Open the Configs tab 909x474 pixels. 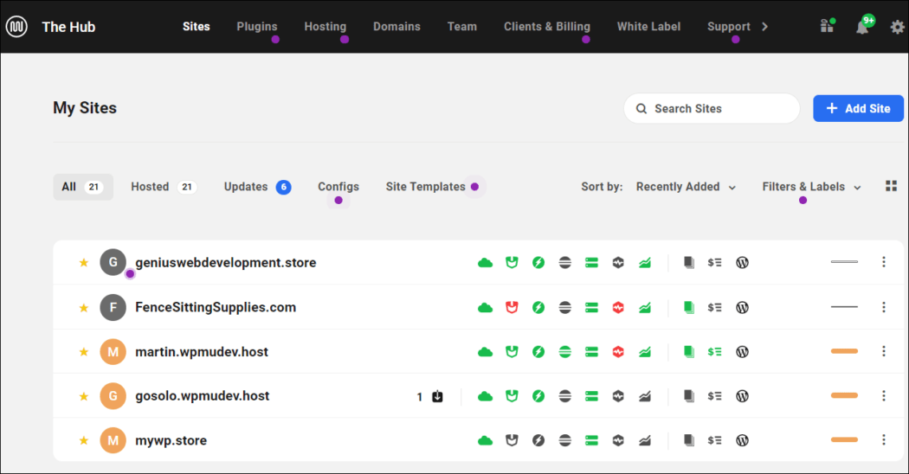(x=338, y=187)
